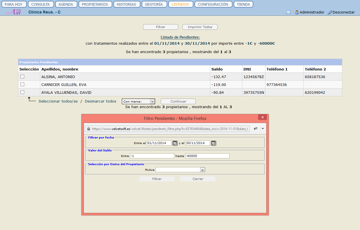This screenshot has width=360, height=230.
Task: Click the Seleccionar todos/as link
Action: pos(58,101)
